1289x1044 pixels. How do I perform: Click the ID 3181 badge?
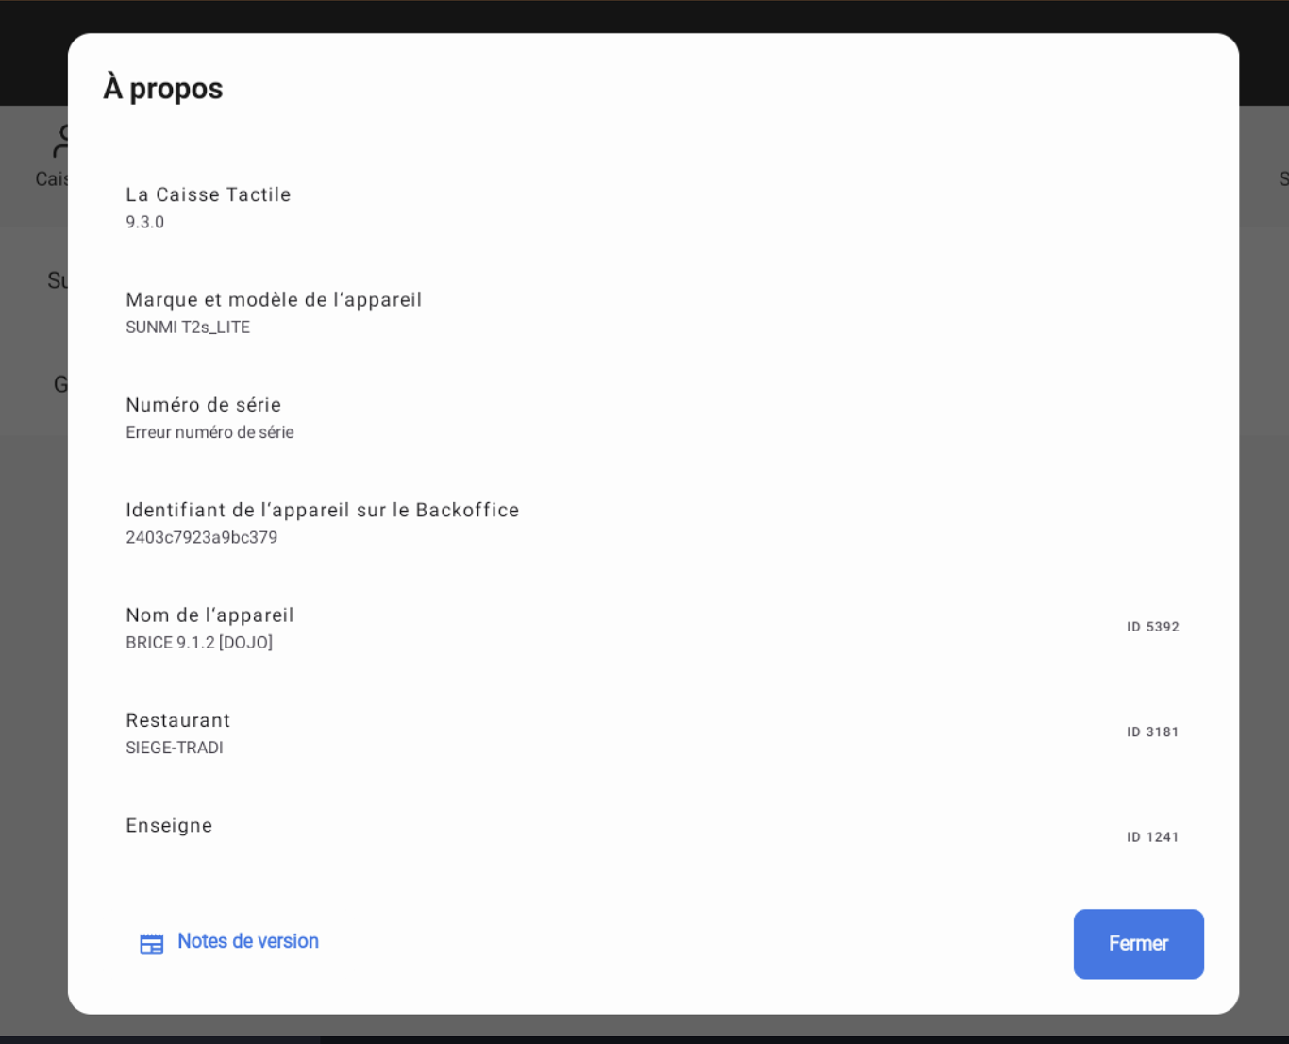[x=1152, y=732]
